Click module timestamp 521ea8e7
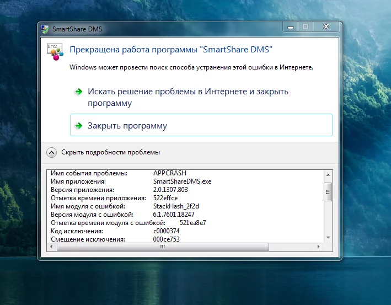This screenshot has width=391, height=305. pyautogui.click(x=193, y=222)
